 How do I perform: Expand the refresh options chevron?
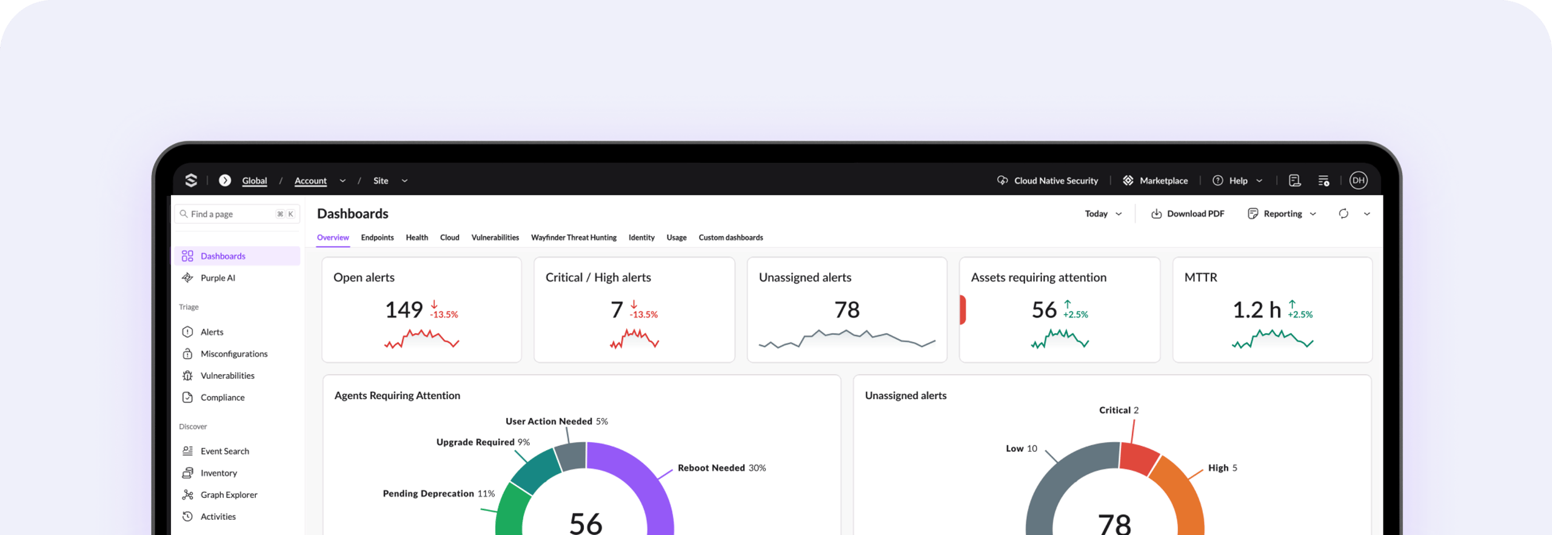click(x=1366, y=214)
